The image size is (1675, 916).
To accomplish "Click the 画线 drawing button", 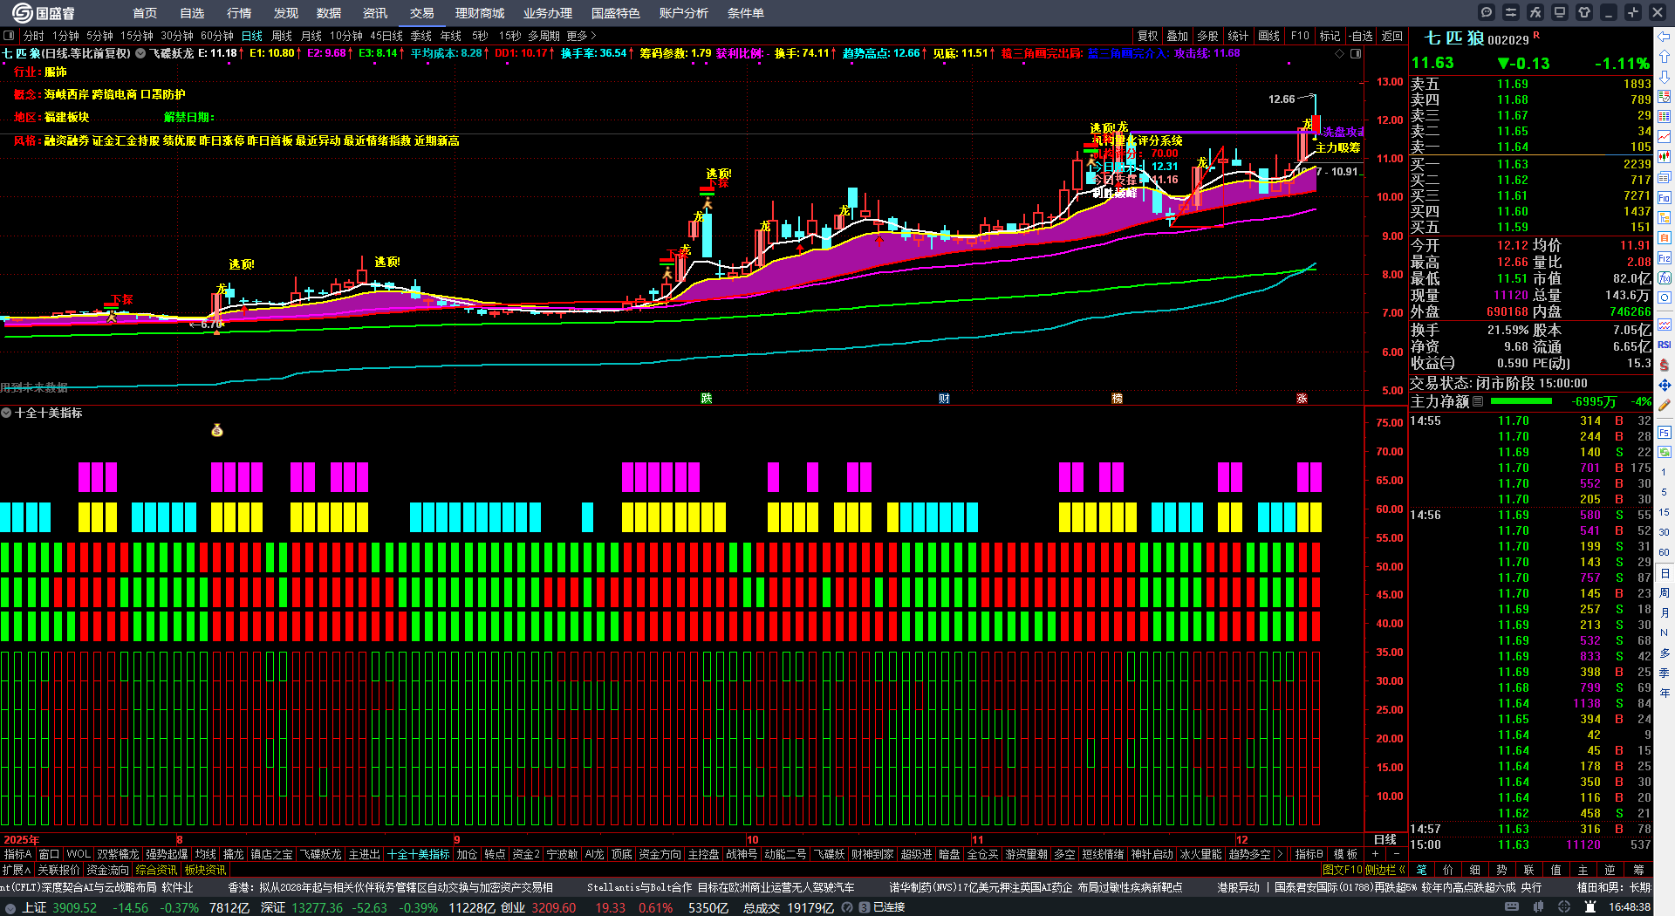I will click(1268, 36).
